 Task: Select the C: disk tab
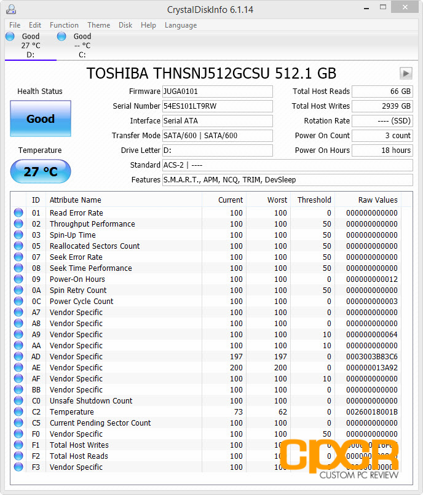click(x=82, y=45)
